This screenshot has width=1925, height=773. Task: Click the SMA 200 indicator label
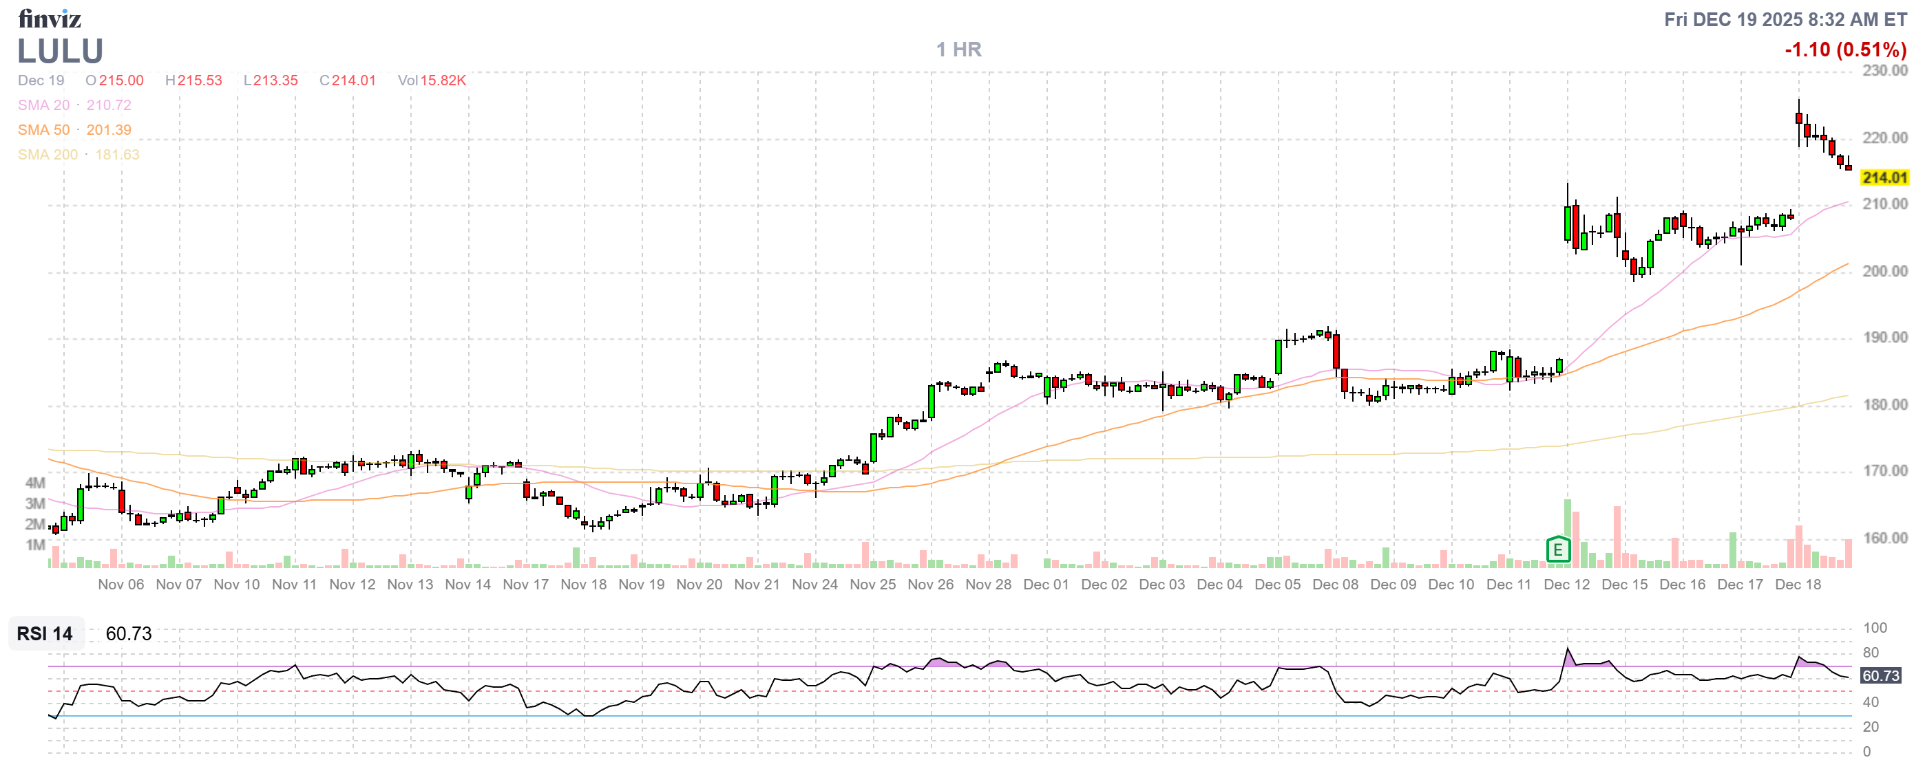[x=47, y=155]
